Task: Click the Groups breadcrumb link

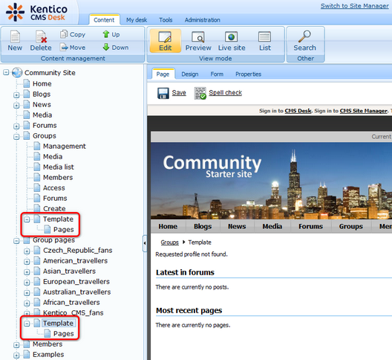Action: click(x=169, y=242)
